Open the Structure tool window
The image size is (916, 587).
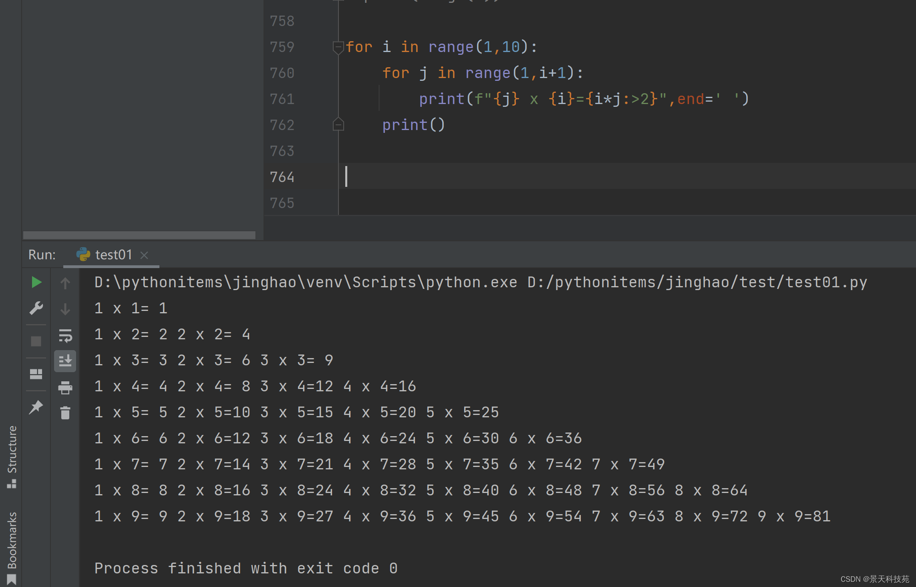pos(12,456)
